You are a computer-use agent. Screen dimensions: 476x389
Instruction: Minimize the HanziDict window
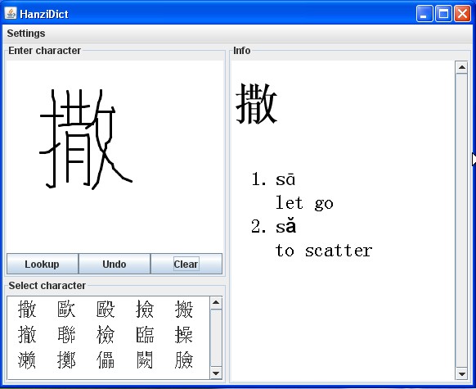tap(424, 14)
